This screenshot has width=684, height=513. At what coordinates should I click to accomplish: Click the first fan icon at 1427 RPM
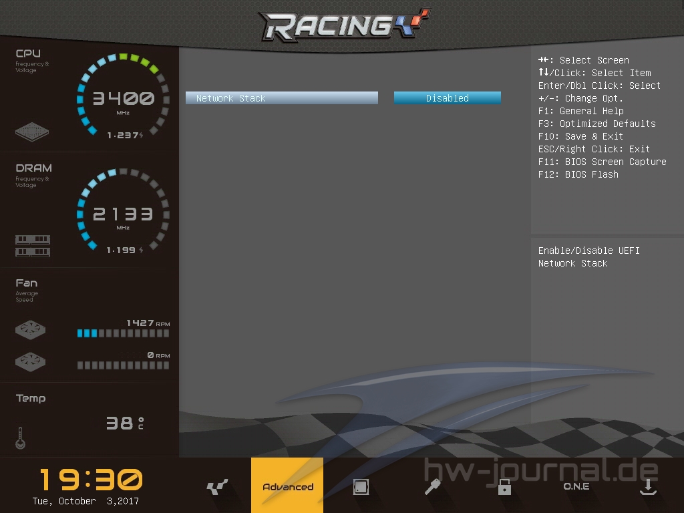click(x=31, y=329)
